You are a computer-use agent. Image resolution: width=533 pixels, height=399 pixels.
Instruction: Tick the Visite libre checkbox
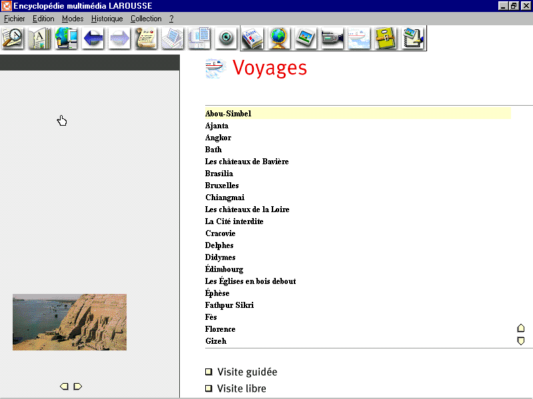[x=209, y=388]
